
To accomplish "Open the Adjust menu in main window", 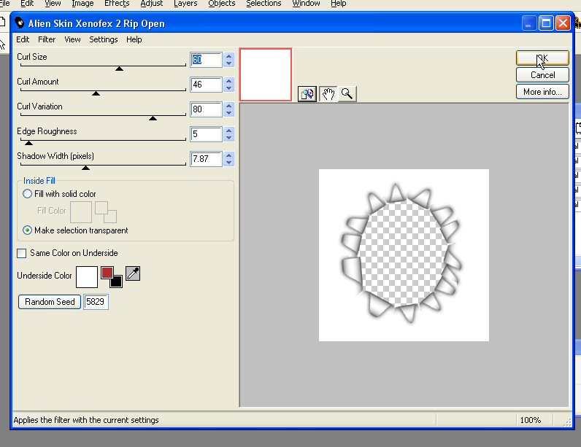I will pos(152,4).
